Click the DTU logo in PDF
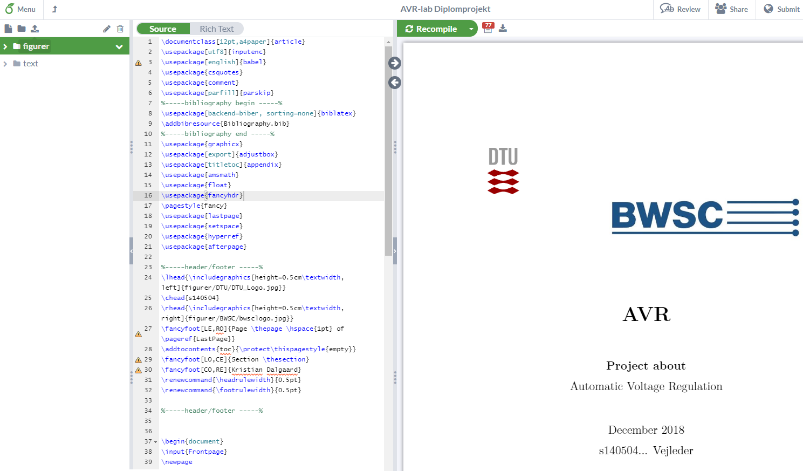The image size is (803, 471). [503, 170]
